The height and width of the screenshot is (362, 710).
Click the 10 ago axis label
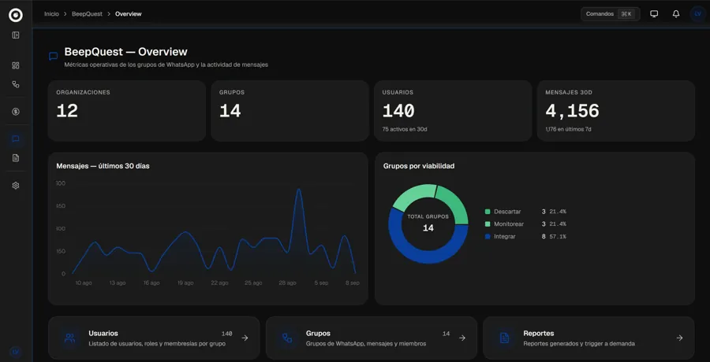pos(84,283)
